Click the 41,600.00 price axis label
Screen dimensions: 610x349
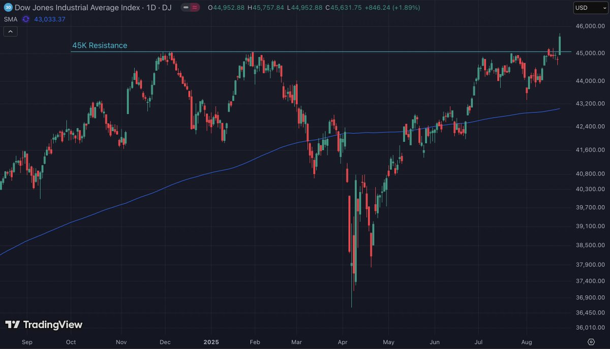[x=590, y=150]
